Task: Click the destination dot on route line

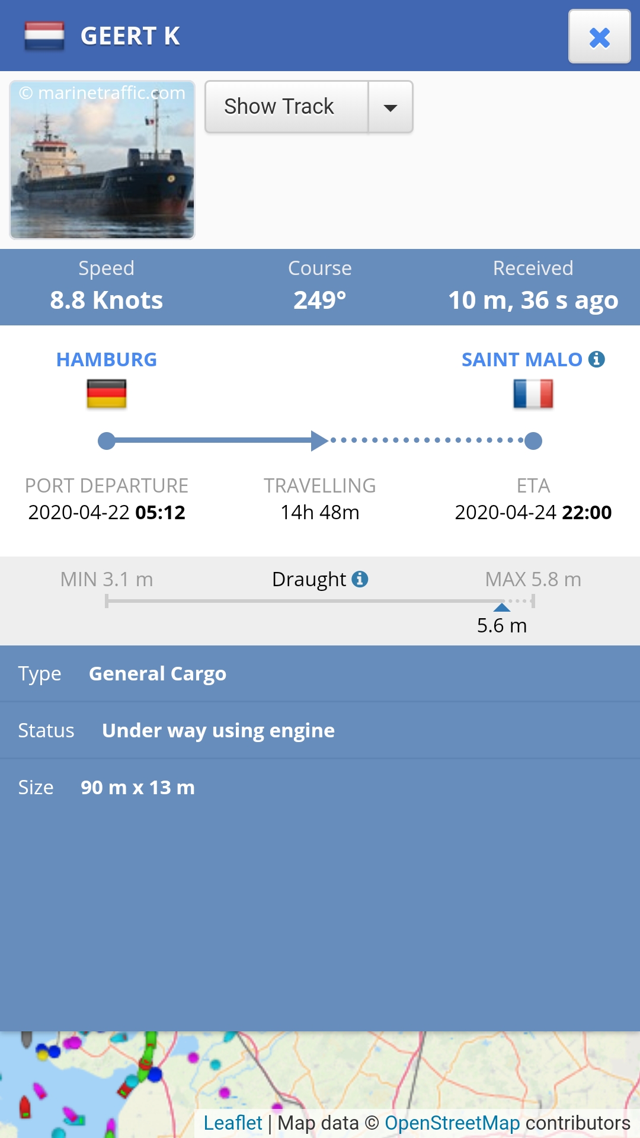Action: (533, 441)
